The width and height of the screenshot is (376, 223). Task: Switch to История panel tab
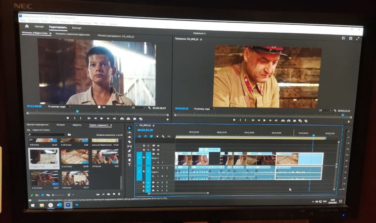(60, 125)
